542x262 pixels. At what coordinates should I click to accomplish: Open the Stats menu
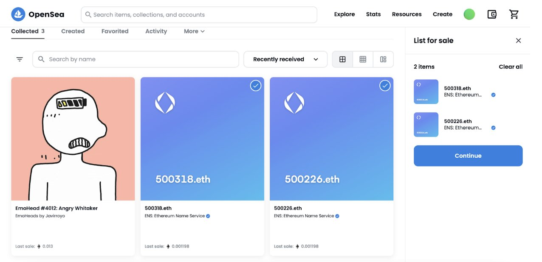point(373,14)
